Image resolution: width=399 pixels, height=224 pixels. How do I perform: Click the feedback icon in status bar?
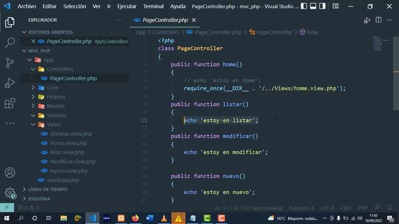pos(377,207)
